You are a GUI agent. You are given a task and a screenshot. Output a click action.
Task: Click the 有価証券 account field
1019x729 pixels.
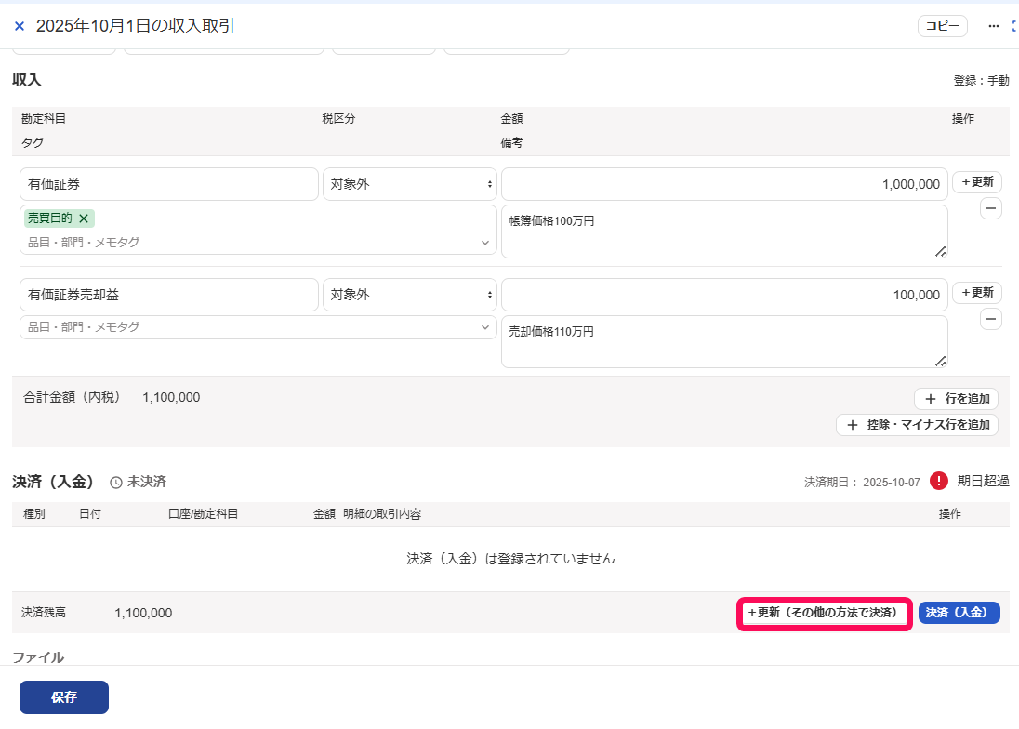[169, 184]
